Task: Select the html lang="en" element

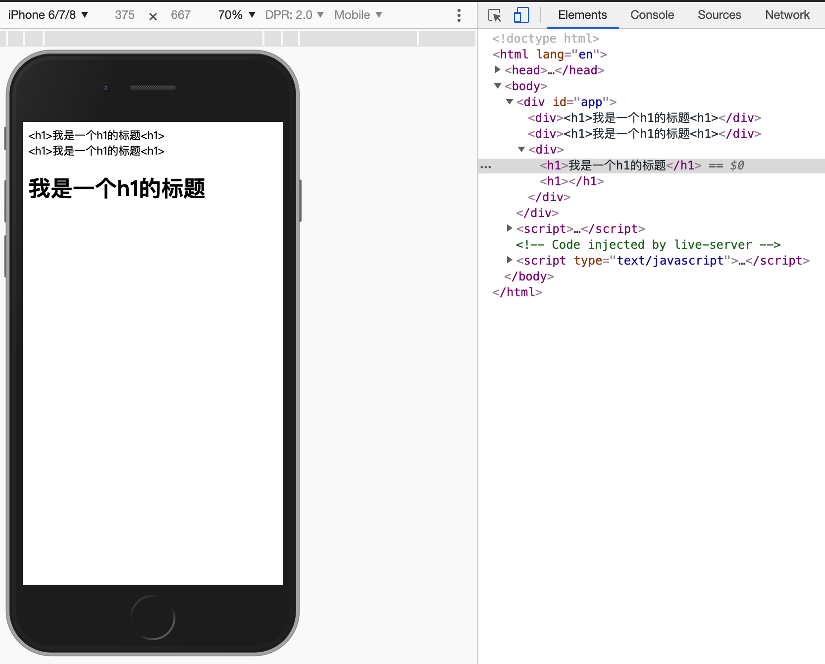Action: point(550,54)
